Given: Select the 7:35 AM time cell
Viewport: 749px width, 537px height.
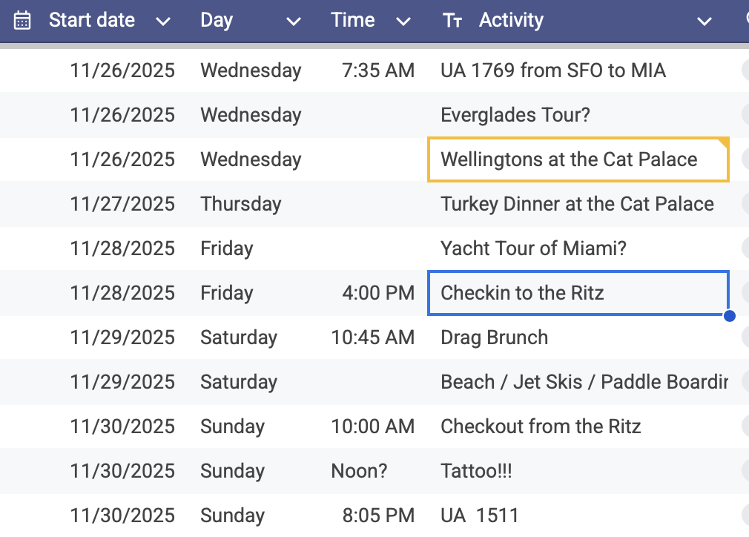Looking at the screenshot, I should [378, 71].
